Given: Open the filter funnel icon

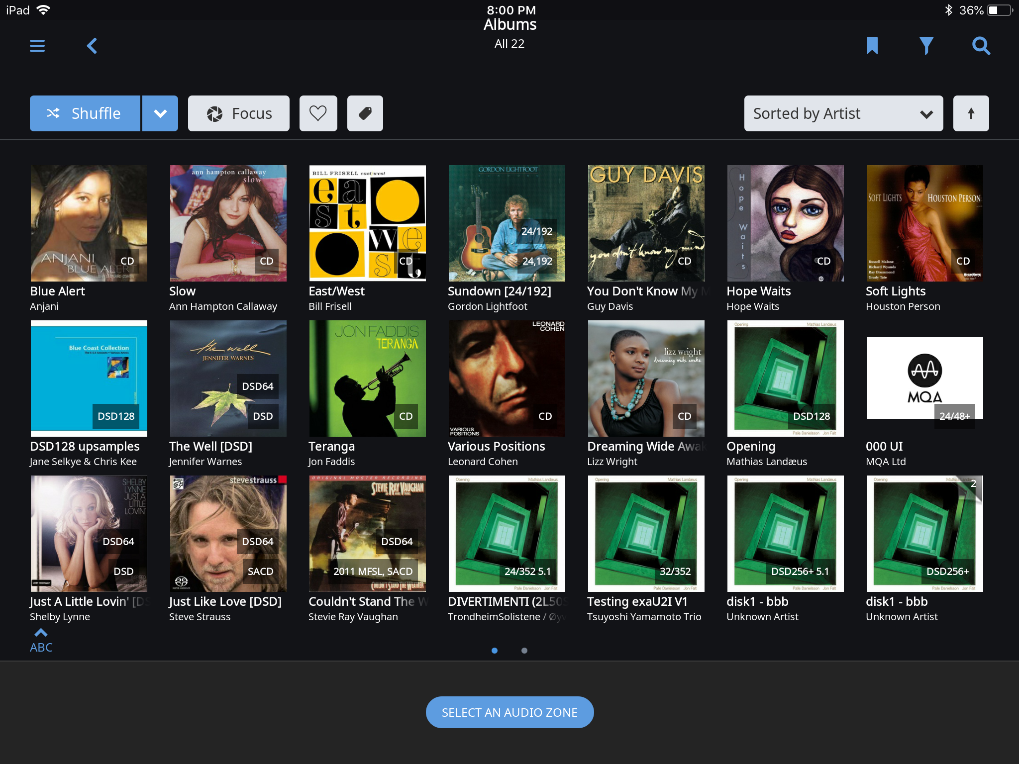Looking at the screenshot, I should [x=926, y=46].
